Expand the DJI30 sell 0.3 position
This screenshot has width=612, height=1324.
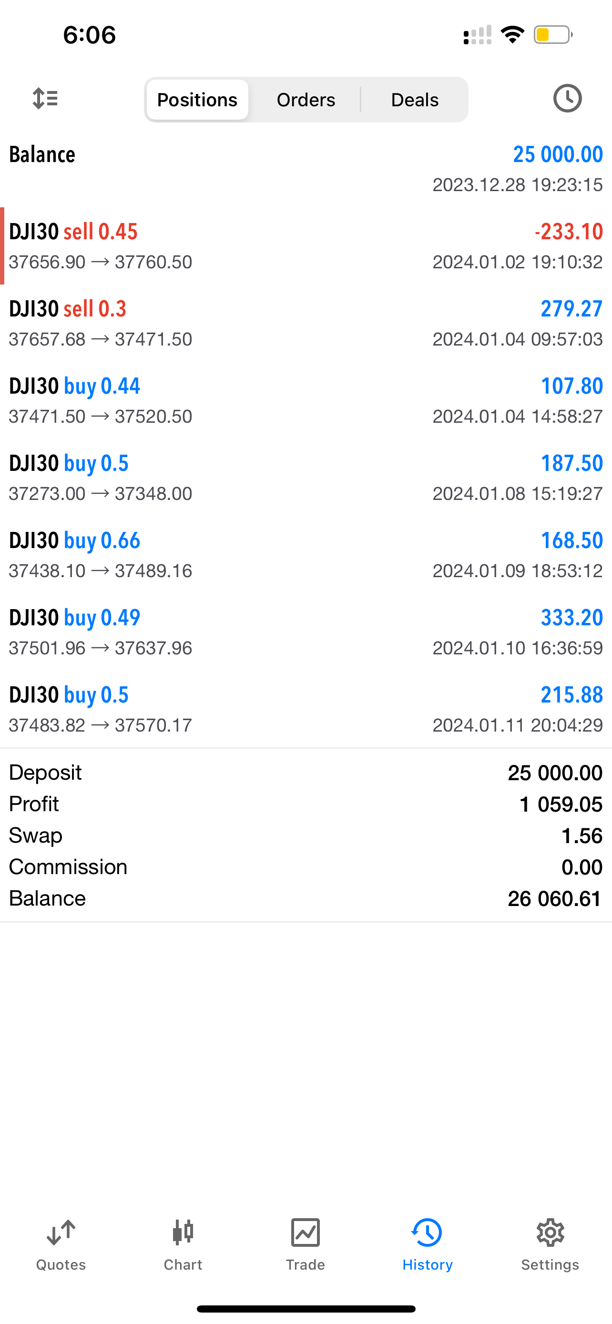306,323
